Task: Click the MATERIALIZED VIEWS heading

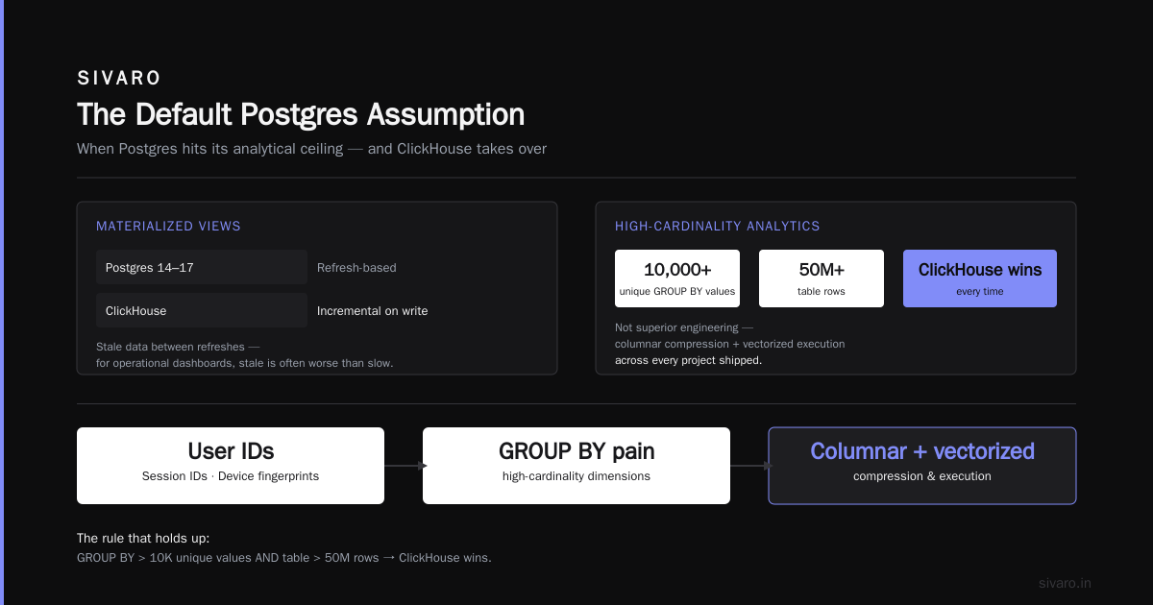Action: pyautogui.click(x=168, y=227)
